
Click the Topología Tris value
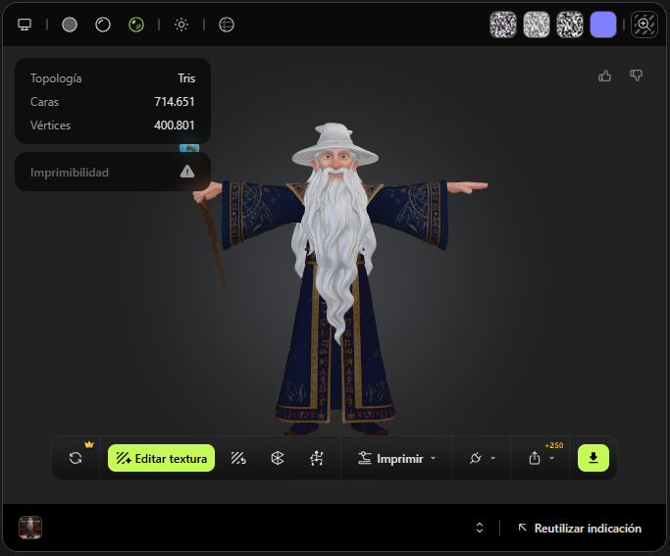pos(186,78)
